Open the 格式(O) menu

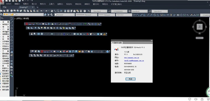[x=43, y=4]
